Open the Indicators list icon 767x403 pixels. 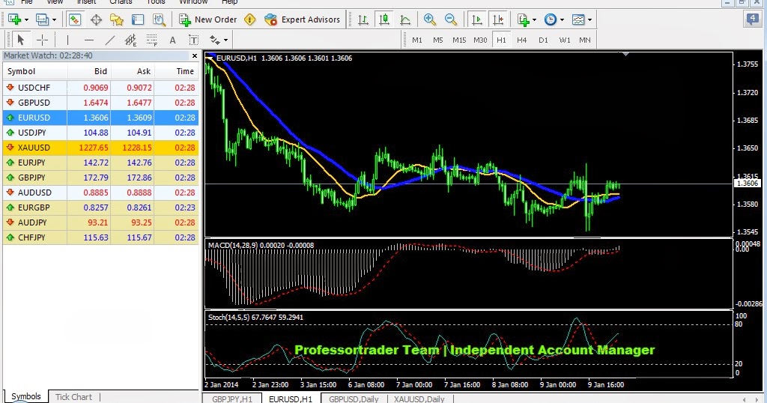523,19
